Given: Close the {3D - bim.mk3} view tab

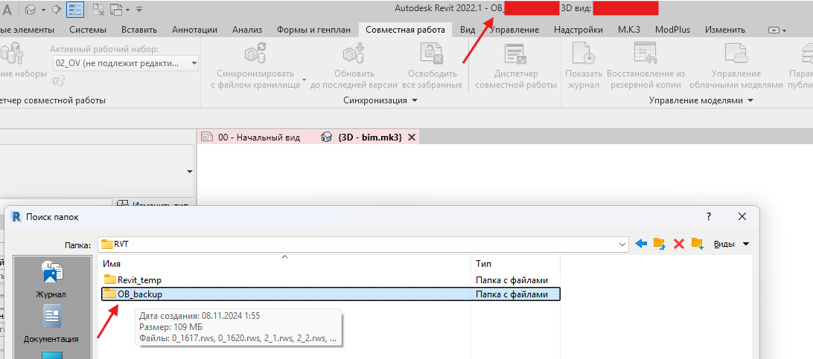Looking at the screenshot, I should click(412, 138).
